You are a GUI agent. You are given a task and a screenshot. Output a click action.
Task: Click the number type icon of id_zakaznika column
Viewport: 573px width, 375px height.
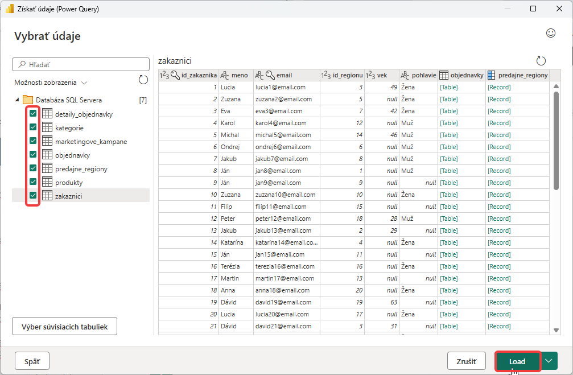coord(164,75)
